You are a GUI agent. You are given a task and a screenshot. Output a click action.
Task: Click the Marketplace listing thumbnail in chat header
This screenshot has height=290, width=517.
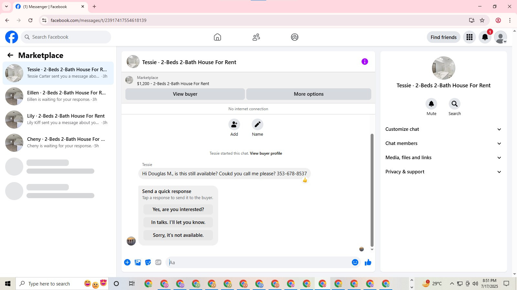tap(129, 80)
